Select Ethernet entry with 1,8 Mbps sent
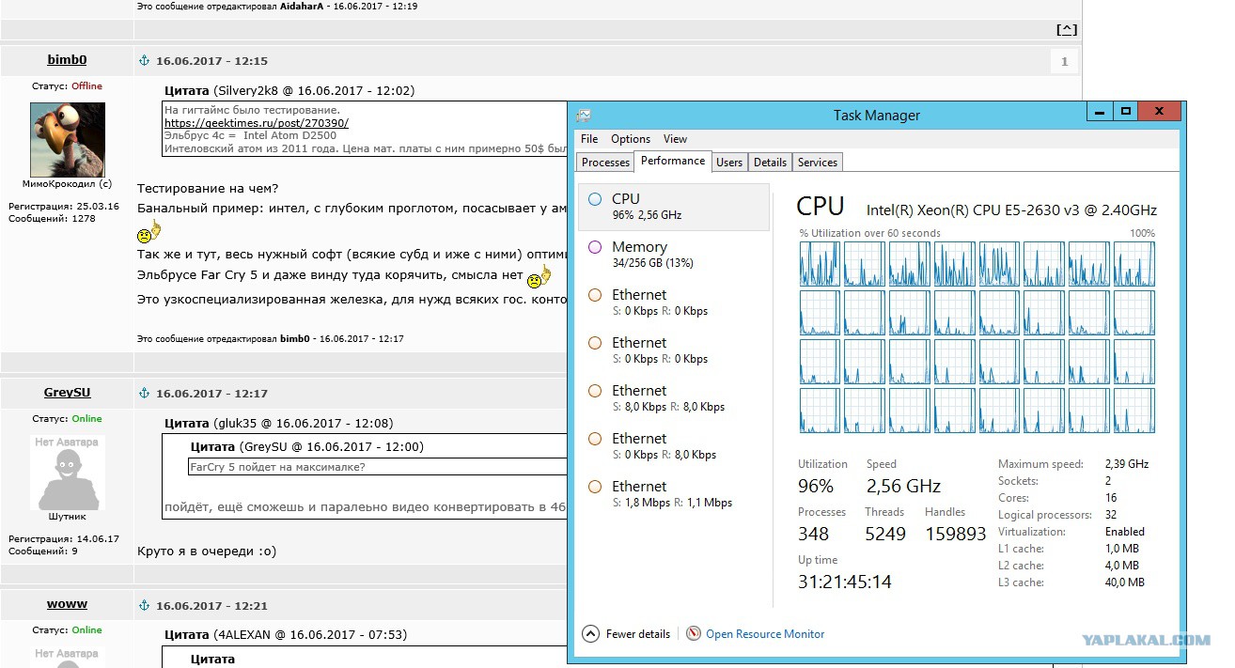1235x668 pixels. [x=673, y=494]
